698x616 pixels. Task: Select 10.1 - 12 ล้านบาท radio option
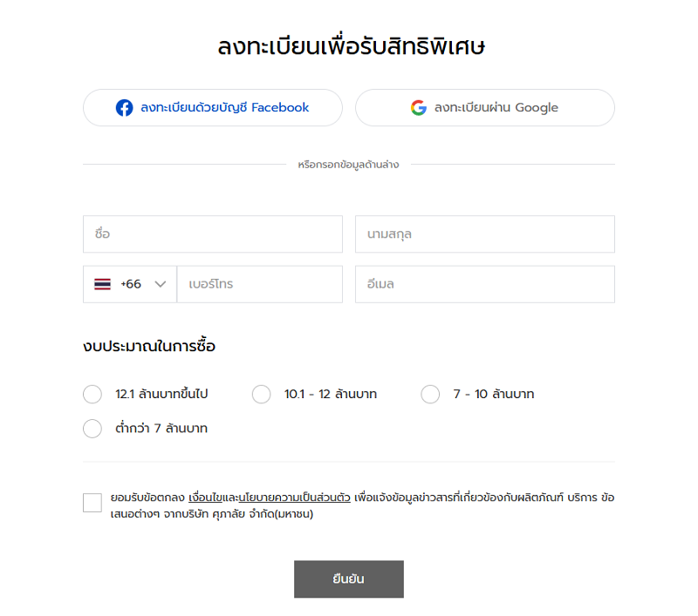click(x=261, y=394)
